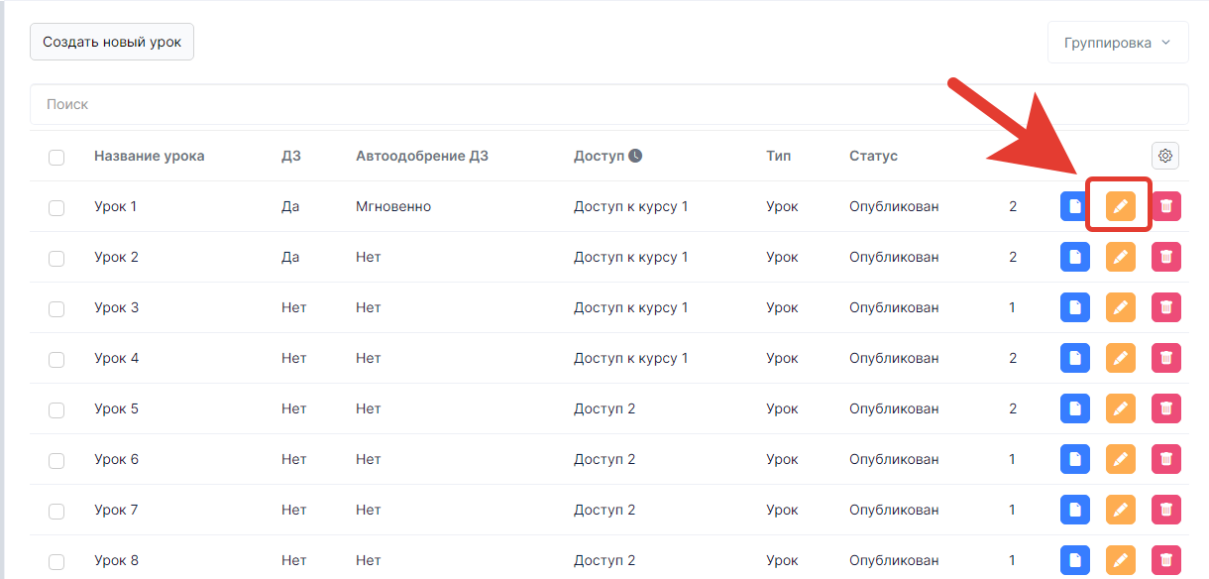Delete Урок 6 with the trash icon
This screenshot has height=579, width=1209.
[1166, 459]
